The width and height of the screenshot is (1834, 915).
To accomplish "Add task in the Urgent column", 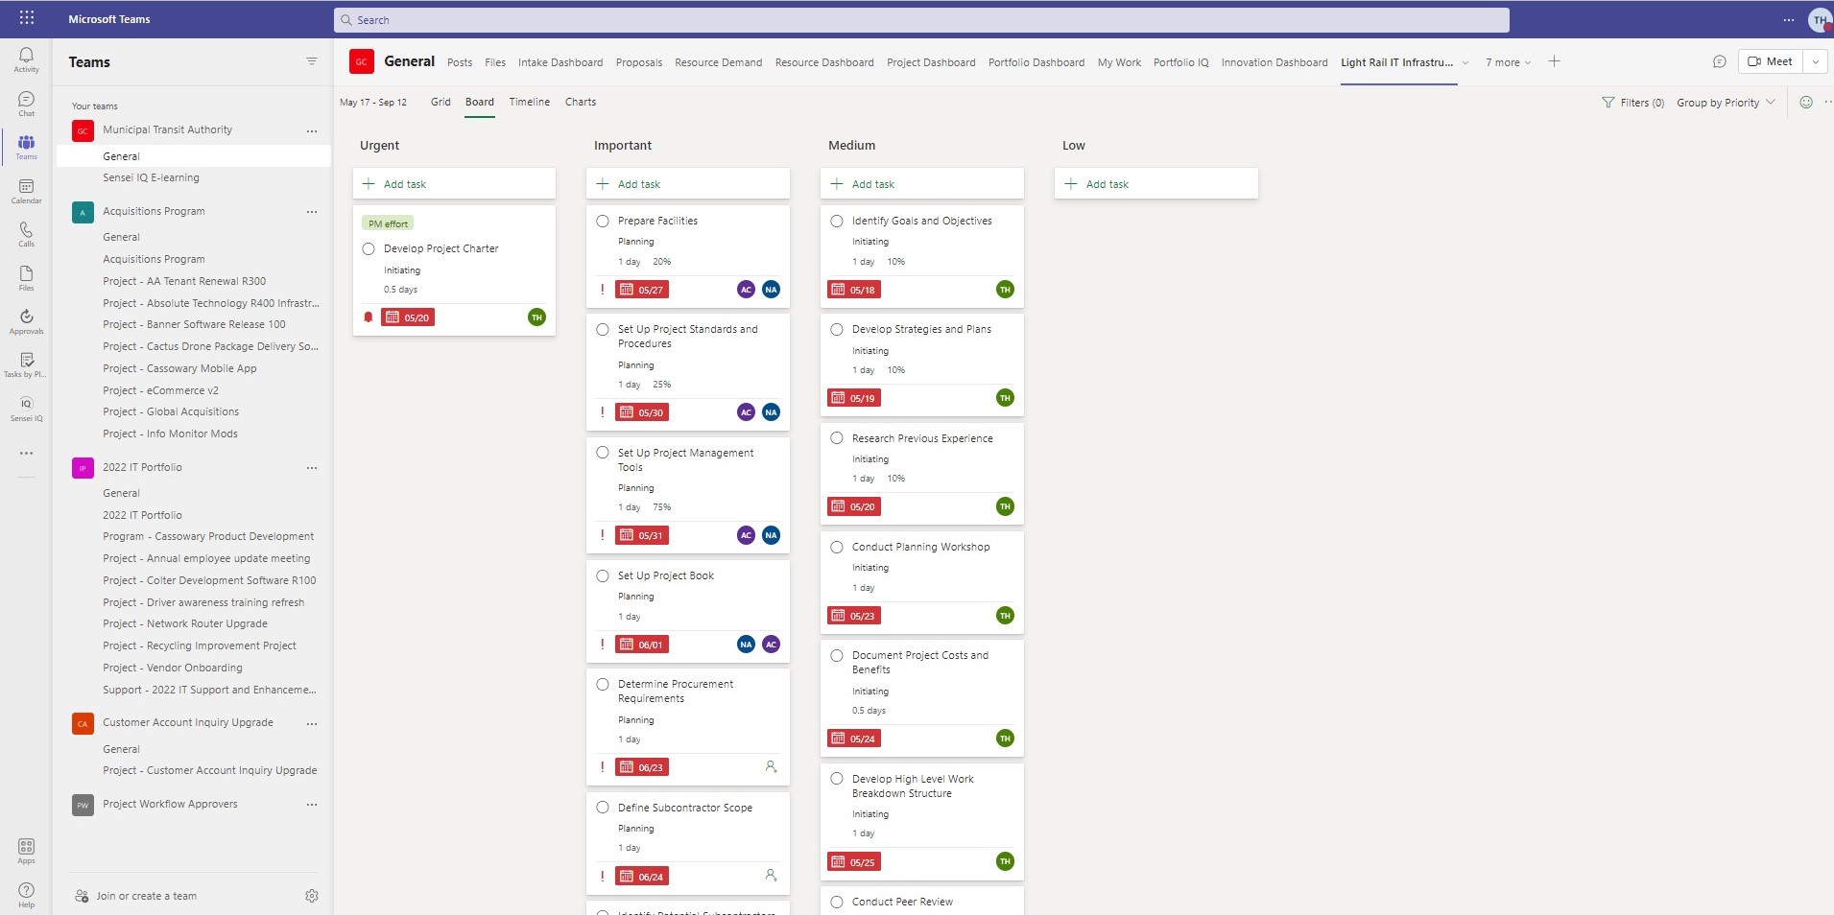I will coord(454,183).
